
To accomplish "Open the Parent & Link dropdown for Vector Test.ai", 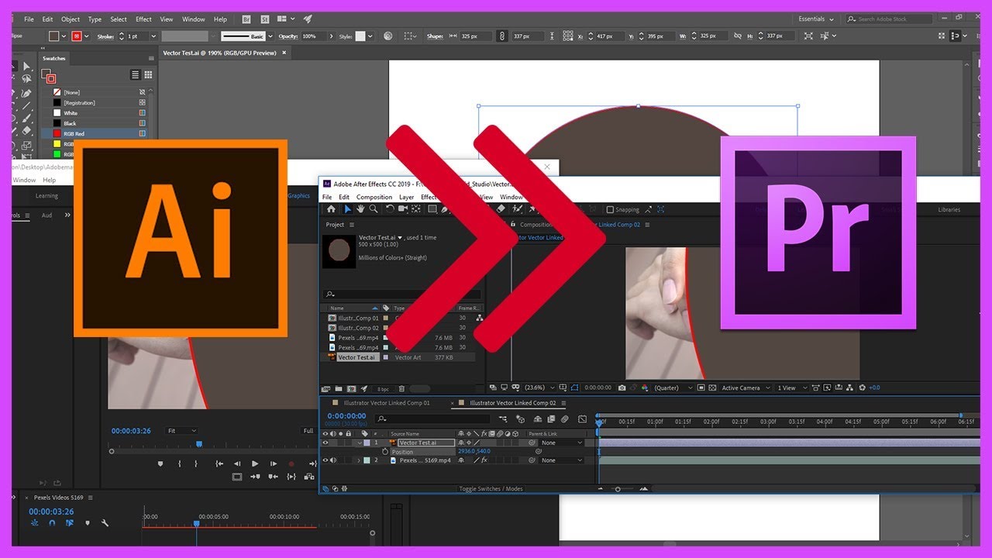I will pyautogui.click(x=581, y=443).
